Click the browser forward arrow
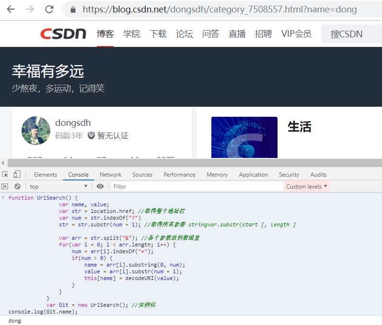The image size is (382, 325). (30, 9)
